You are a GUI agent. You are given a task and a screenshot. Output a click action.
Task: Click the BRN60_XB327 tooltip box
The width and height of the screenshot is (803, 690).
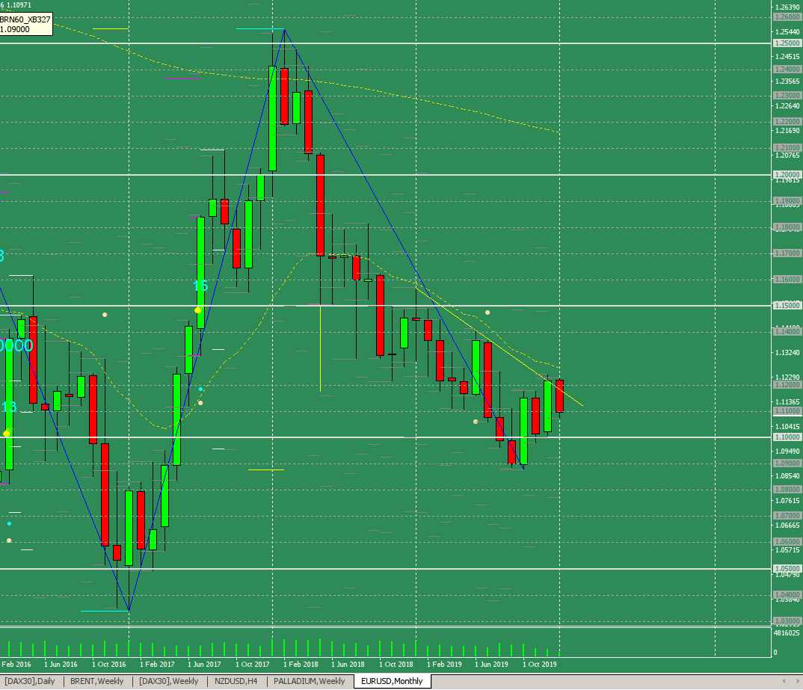(25, 25)
